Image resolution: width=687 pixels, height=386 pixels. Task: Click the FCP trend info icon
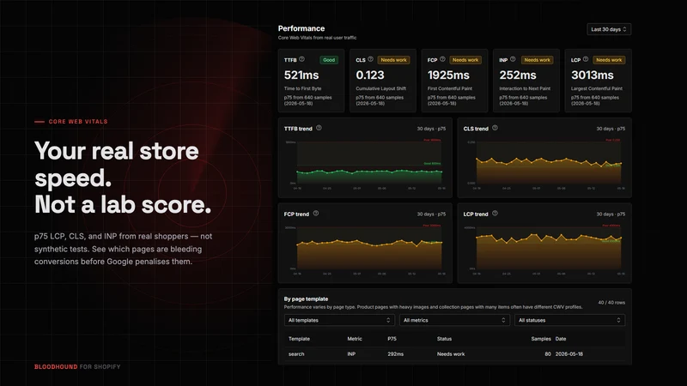316,213
